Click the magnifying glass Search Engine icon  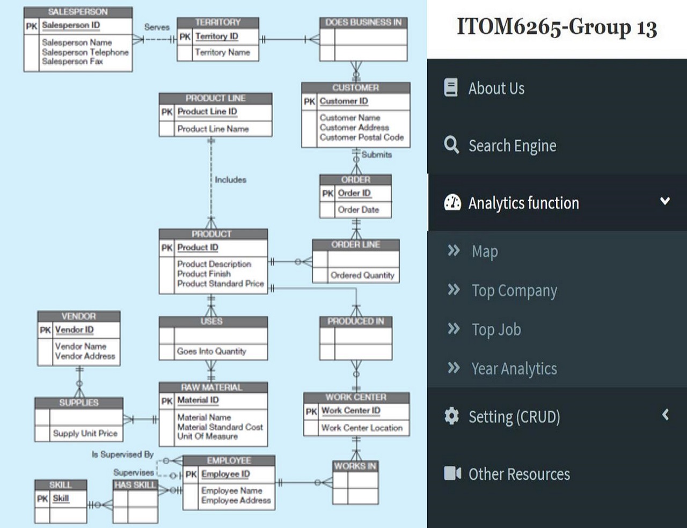pyautogui.click(x=451, y=145)
